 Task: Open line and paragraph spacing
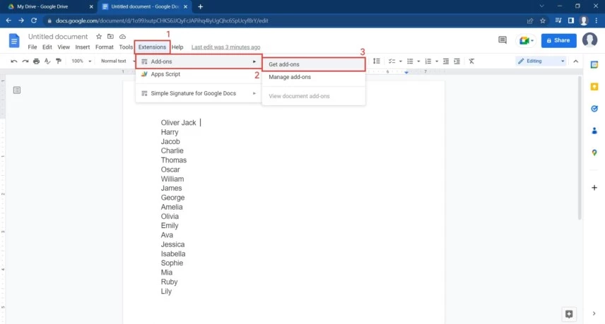(377, 61)
